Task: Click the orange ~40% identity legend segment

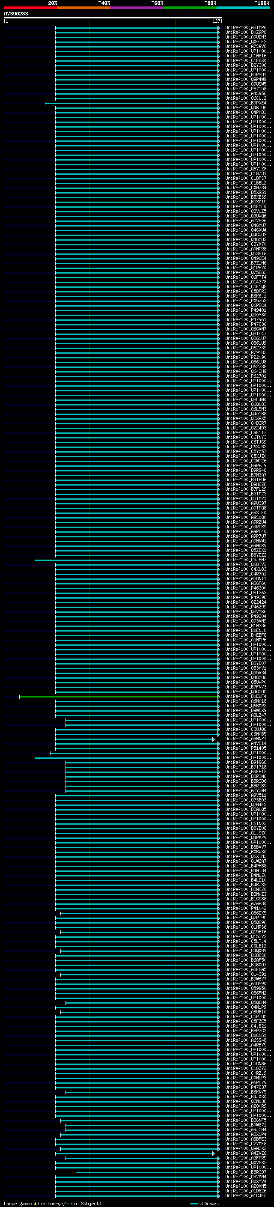Action: [84, 8]
